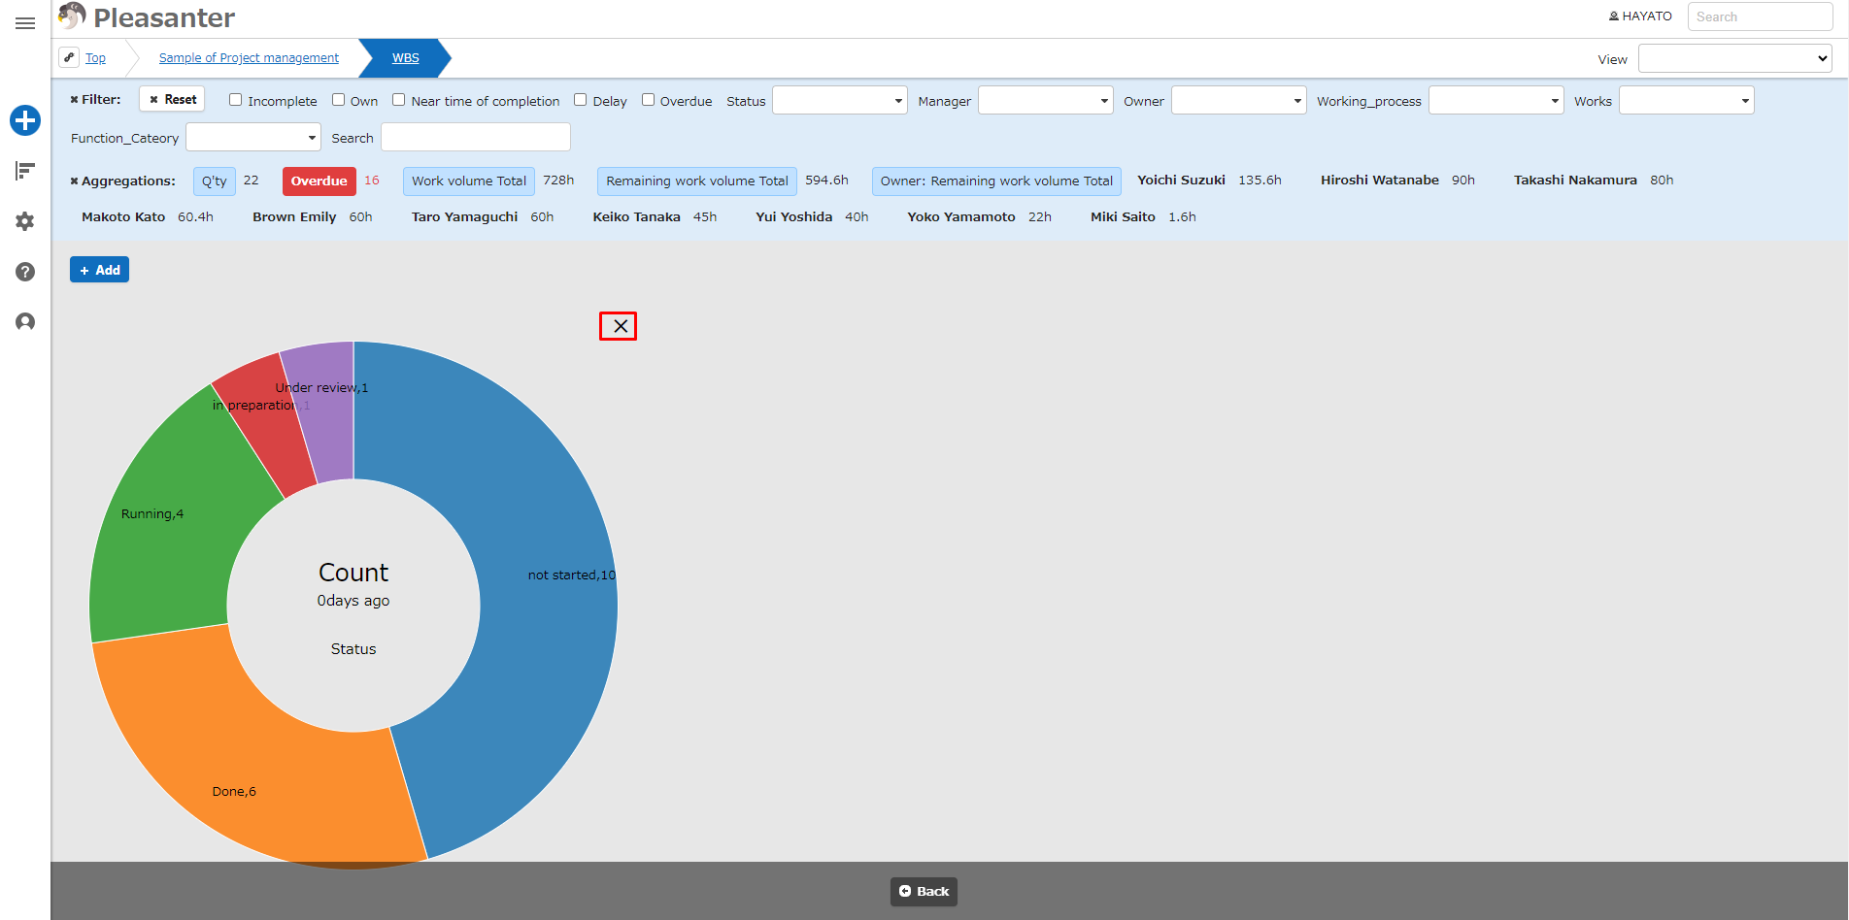Collapse the Filter section toggle icon

(74, 100)
